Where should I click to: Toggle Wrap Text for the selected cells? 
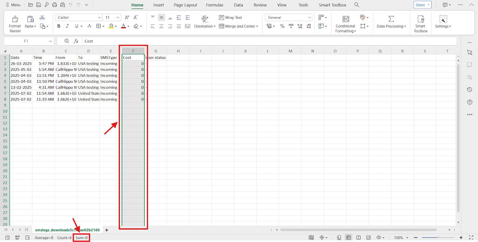231,18
